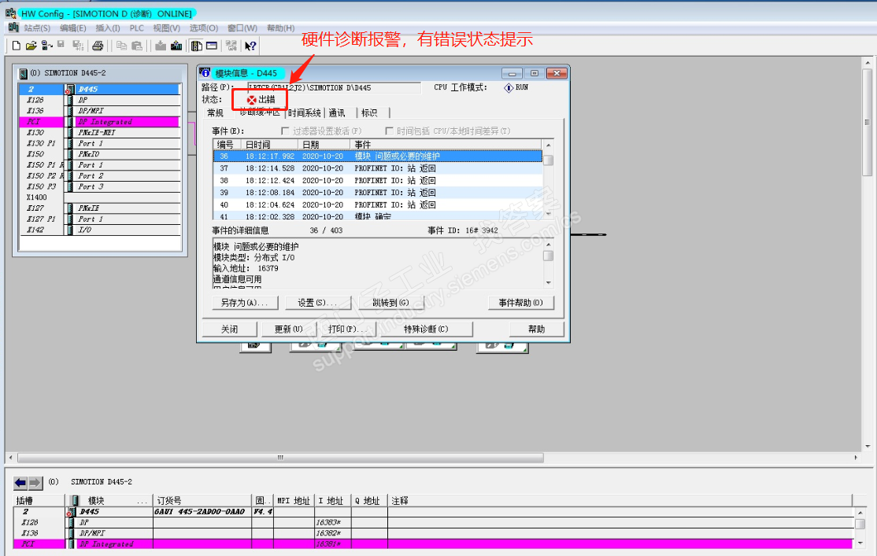Click the New station toolbar icon
This screenshot has width=877, height=556.
click(17, 46)
